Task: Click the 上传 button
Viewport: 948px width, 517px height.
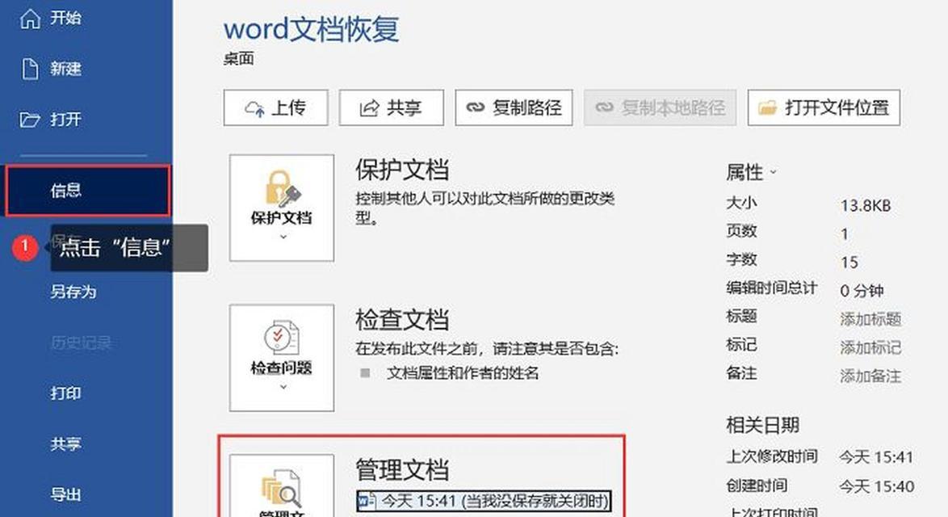Action: point(275,107)
